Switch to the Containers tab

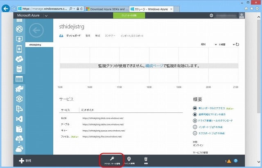[x=110, y=36]
